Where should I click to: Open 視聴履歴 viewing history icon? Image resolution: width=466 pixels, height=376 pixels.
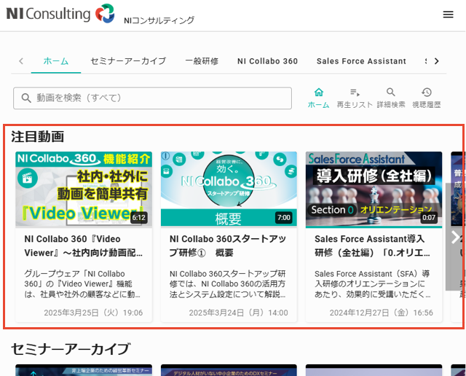point(427,93)
